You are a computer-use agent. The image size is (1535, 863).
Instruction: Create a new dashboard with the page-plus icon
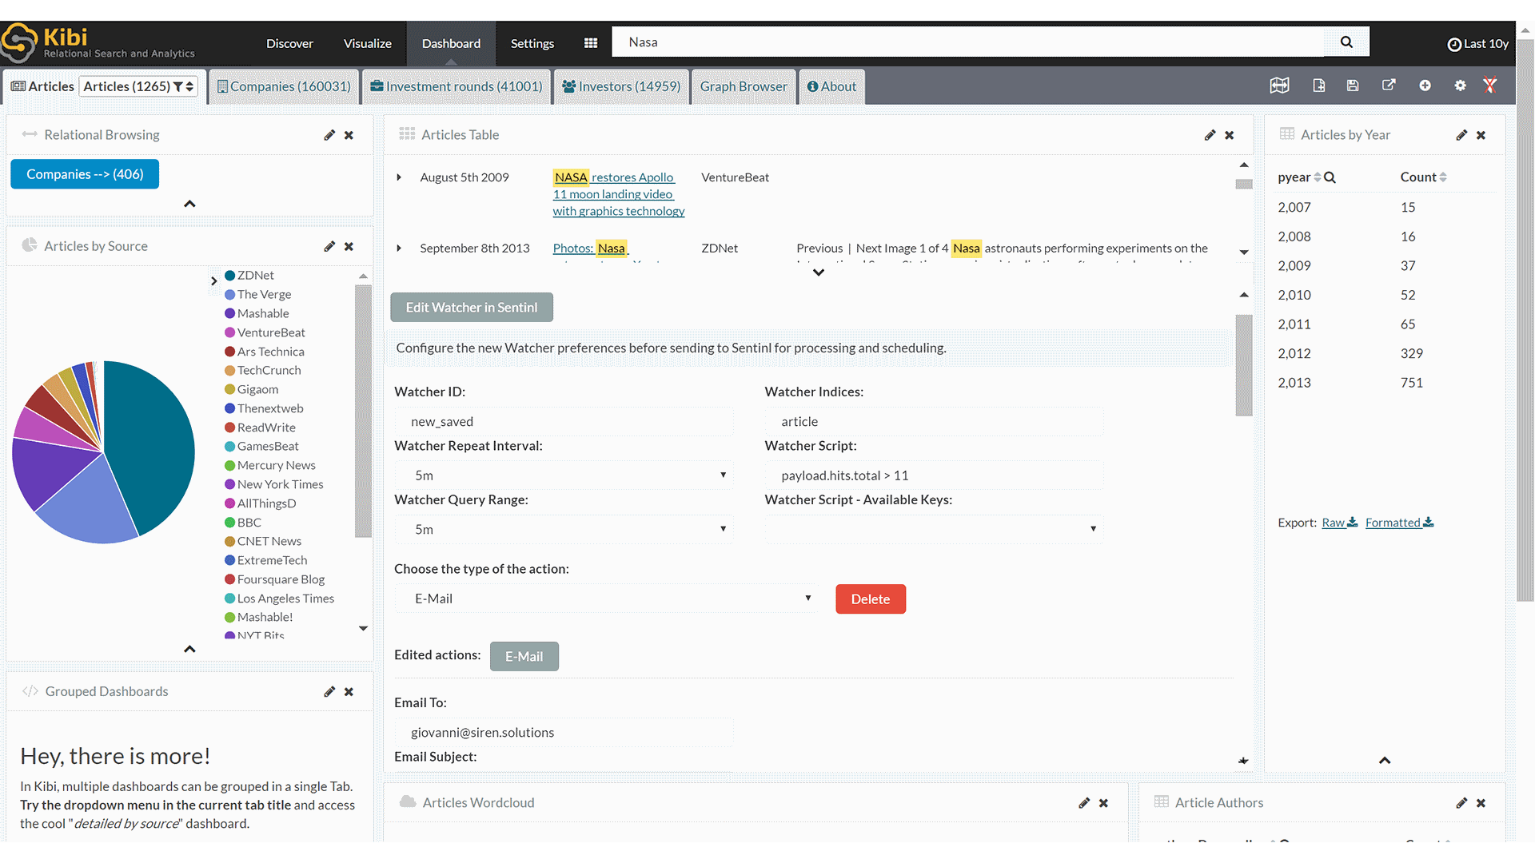point(1319,86)
